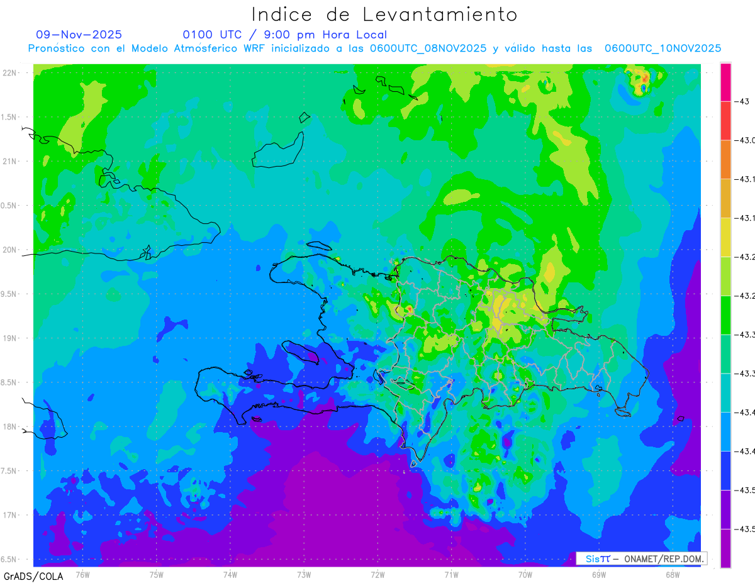Click the '22N' latitude label

click(x=9, y=72)
